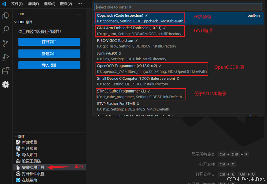Viewport: 267px width, 184px height.
Task: Select Small Device C Compiler (SDCC) entry
Action: (179, 81)
